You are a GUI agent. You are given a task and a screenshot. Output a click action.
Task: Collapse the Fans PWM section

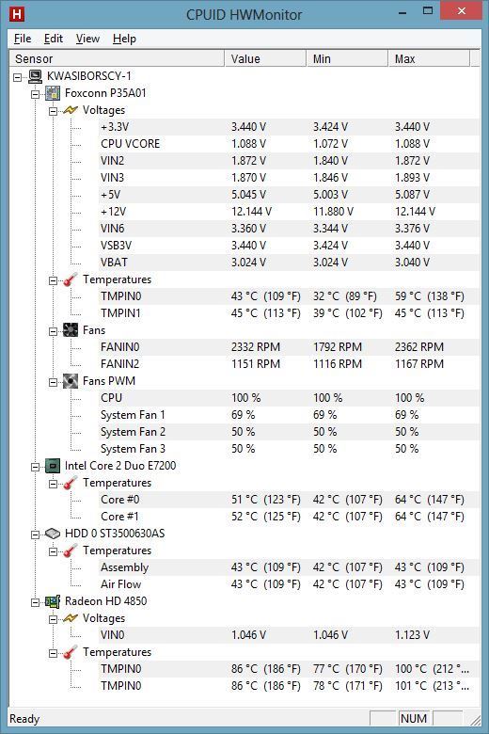click(x=53, y=382)
